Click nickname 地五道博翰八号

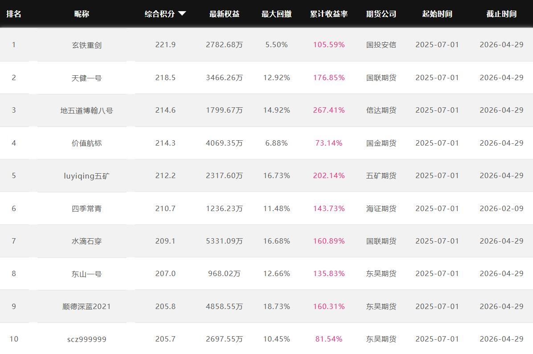pyautogui.click(x=86, y=110)
